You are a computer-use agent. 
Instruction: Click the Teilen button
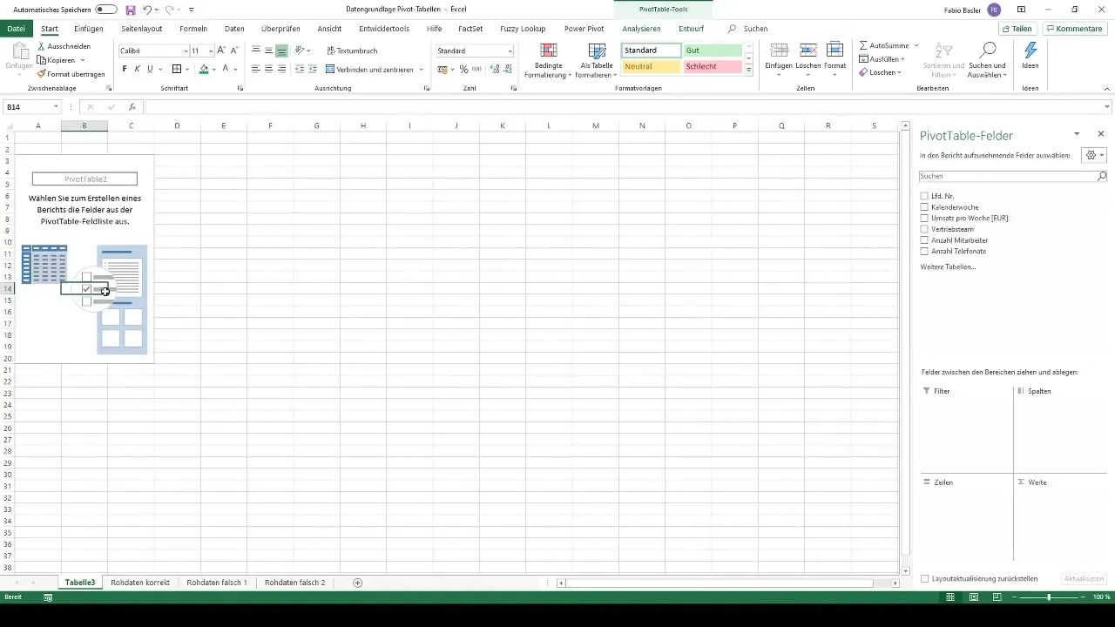tap(1017, 29)
